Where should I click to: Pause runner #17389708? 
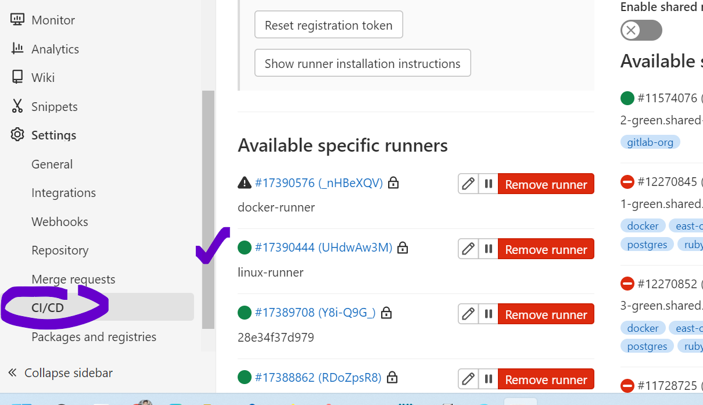[x=488, y=314]
